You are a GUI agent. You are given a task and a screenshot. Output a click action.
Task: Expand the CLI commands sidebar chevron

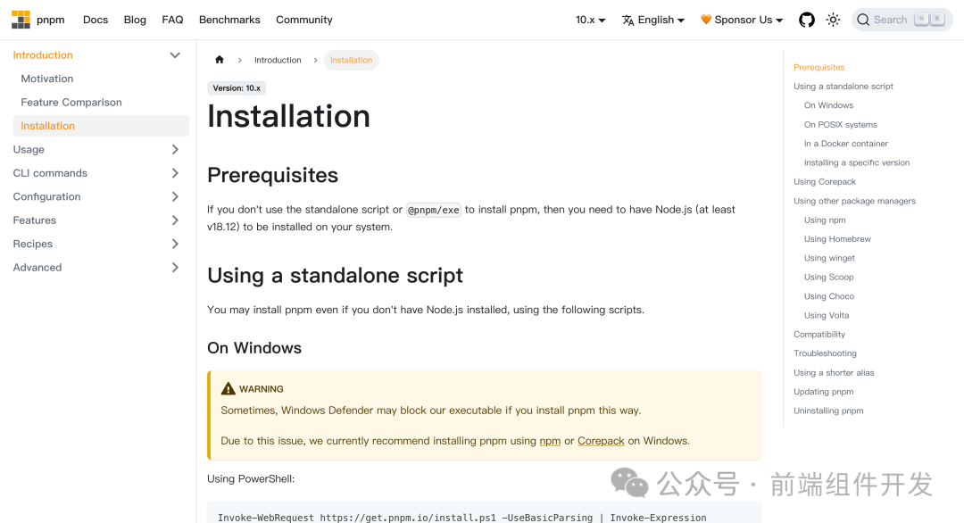[175, 172]
